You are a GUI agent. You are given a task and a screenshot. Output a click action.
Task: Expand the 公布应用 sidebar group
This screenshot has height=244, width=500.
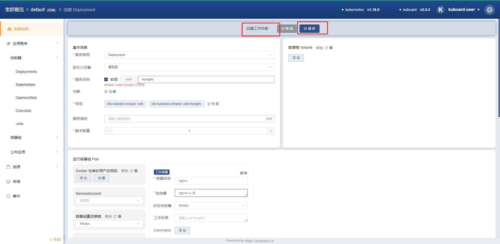tap(57, 152)
